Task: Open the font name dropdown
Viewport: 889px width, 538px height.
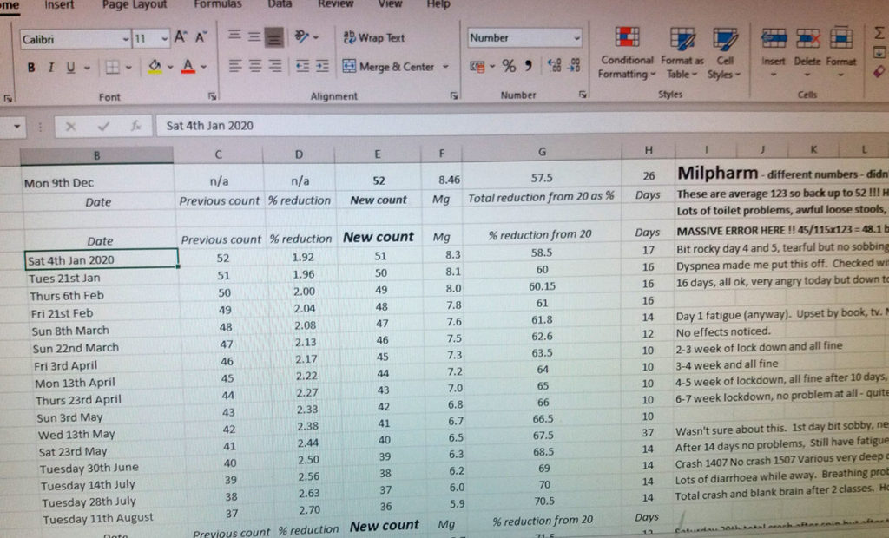Action: tap(126, 39)
